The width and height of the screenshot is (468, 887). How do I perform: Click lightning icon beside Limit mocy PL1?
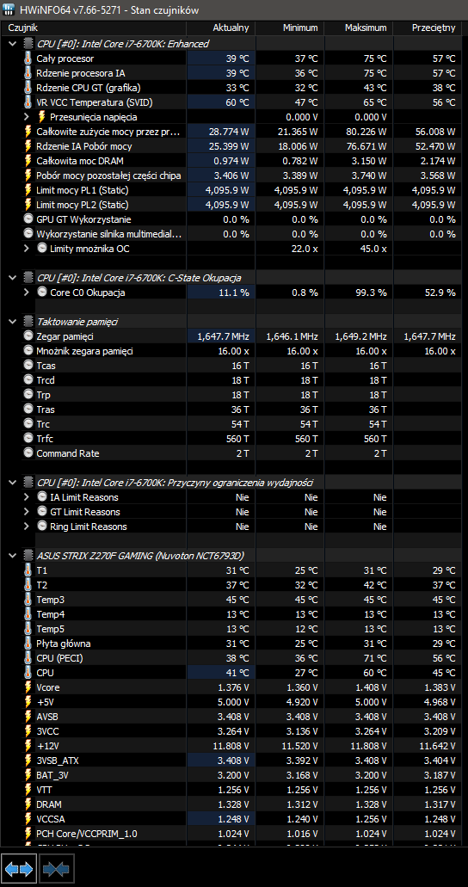pyautogui.click(x=28, y=190)
